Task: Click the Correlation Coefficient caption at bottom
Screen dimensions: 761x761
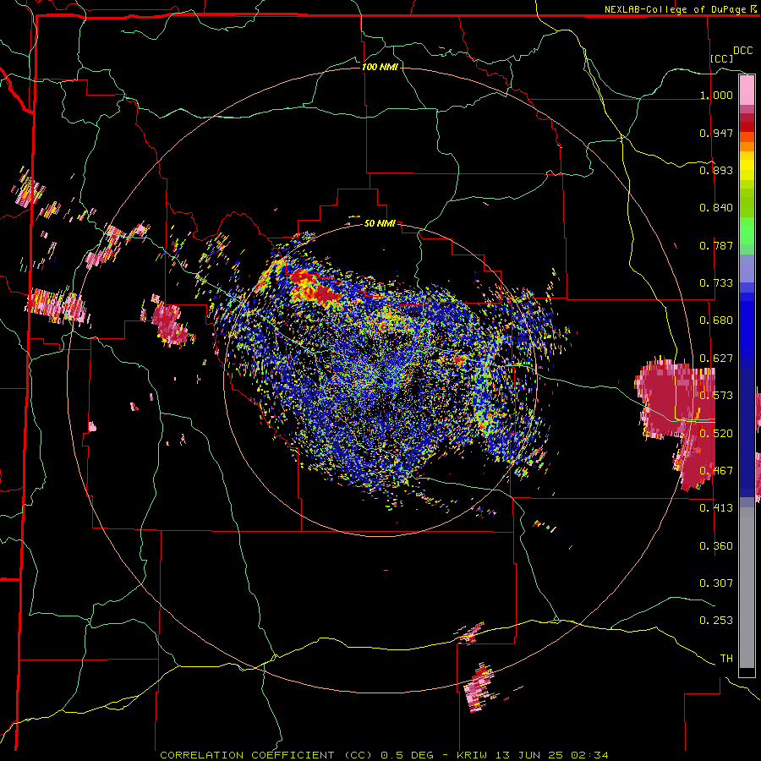Action: [x=384, y=755]
